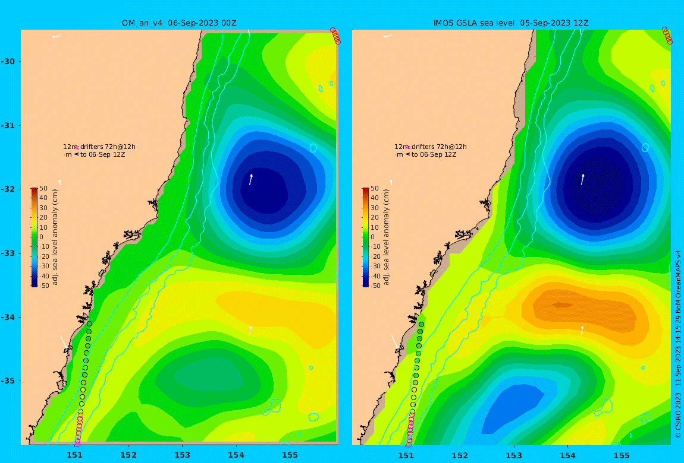Click the -34 latitude label

click(7, 317)
